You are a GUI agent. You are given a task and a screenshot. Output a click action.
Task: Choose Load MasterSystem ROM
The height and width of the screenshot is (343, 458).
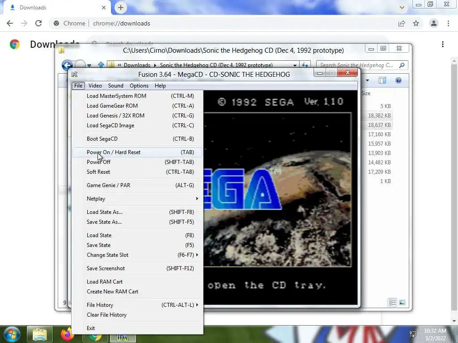point(137,96)
